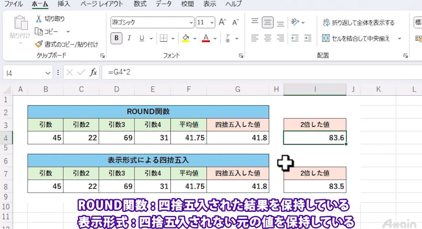Switch to the Formulas (数式) tab

(140, 4)
